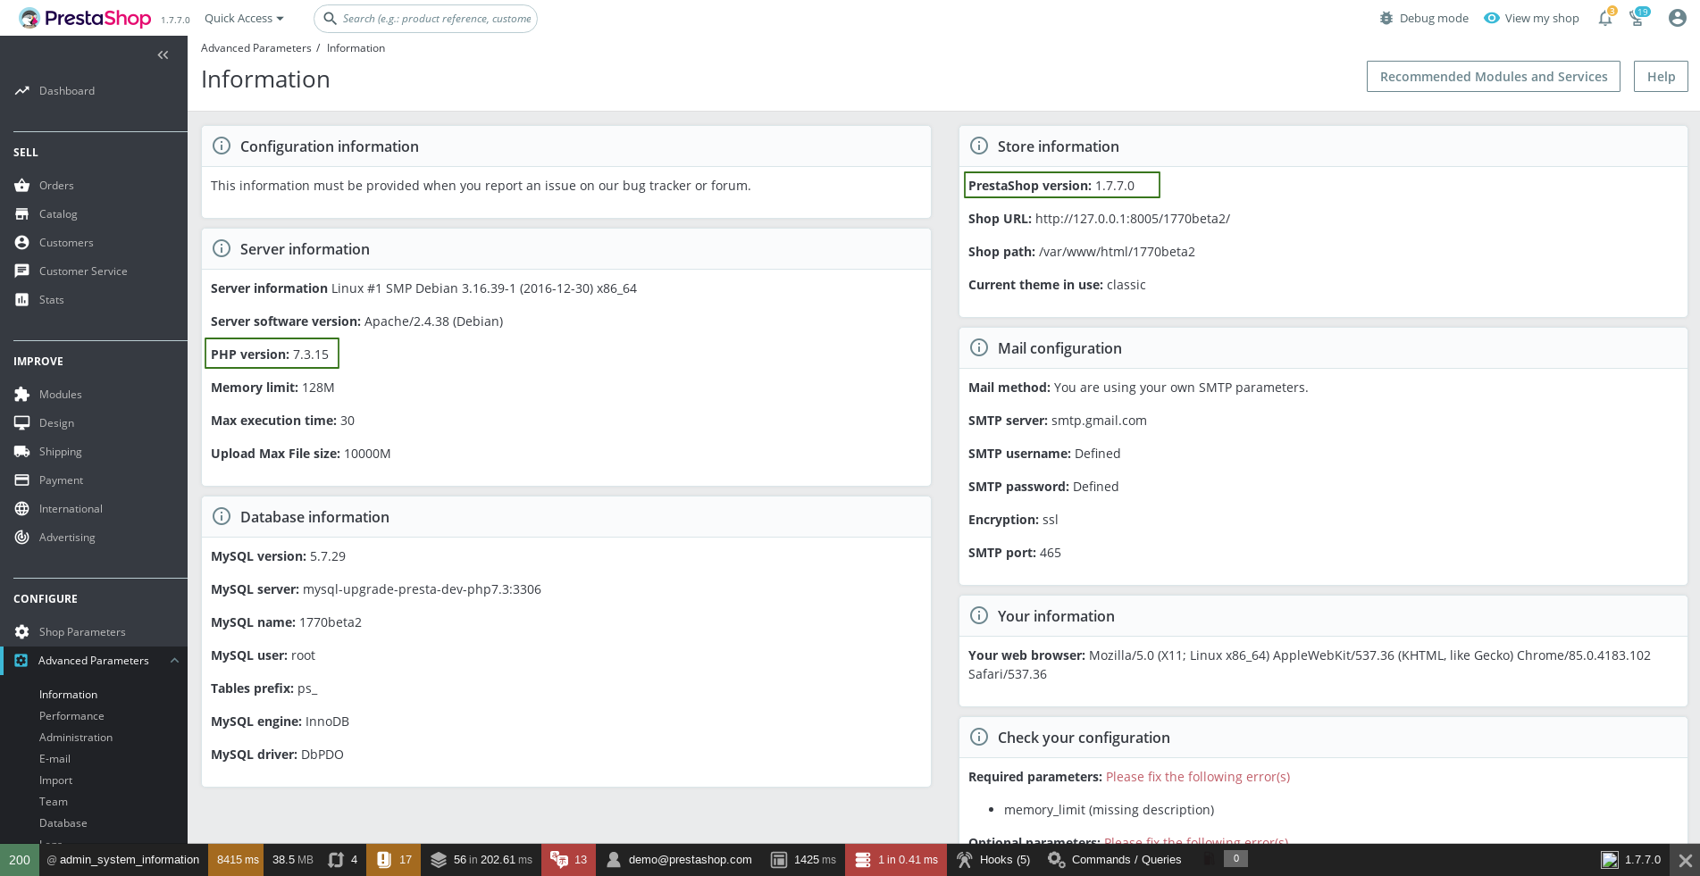Collapse the sidebar with the double chevron

click(163, 54)
